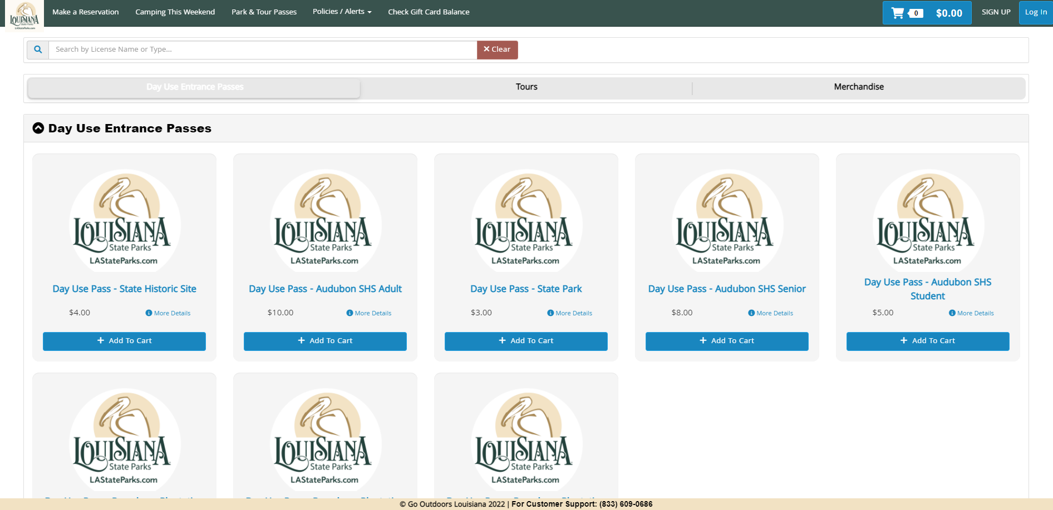View More Details for State Park pass
This screenshot has width=1053, height=510.
tap(570, 313)
